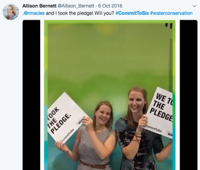Open the tweet media on green backdrop
This screenshot has width=200, height=170.
[110, 95]
